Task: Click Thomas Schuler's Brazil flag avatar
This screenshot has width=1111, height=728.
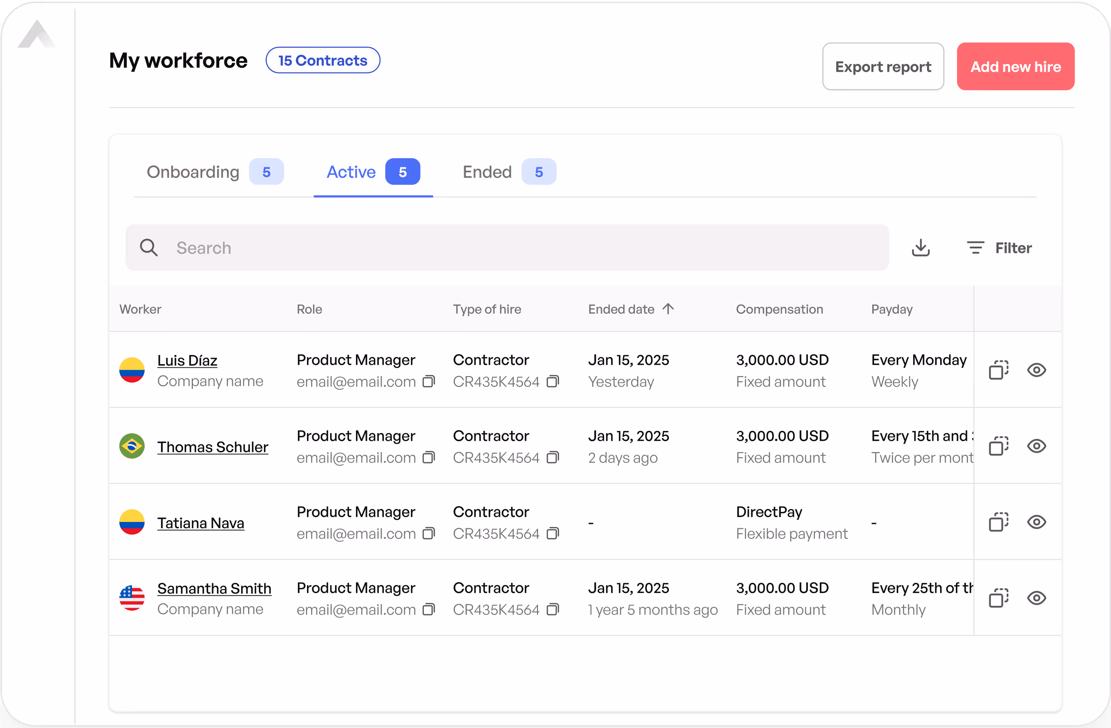Action: [132, 446]
